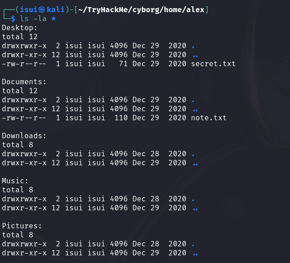Select the Music: directory heading
This screenshot has width=290, height=263.
[15, 181]
